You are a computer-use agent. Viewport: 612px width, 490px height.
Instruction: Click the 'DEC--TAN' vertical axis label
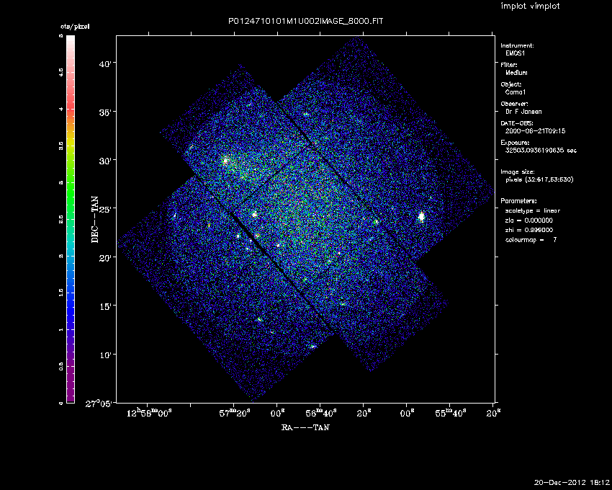[95, 219]
